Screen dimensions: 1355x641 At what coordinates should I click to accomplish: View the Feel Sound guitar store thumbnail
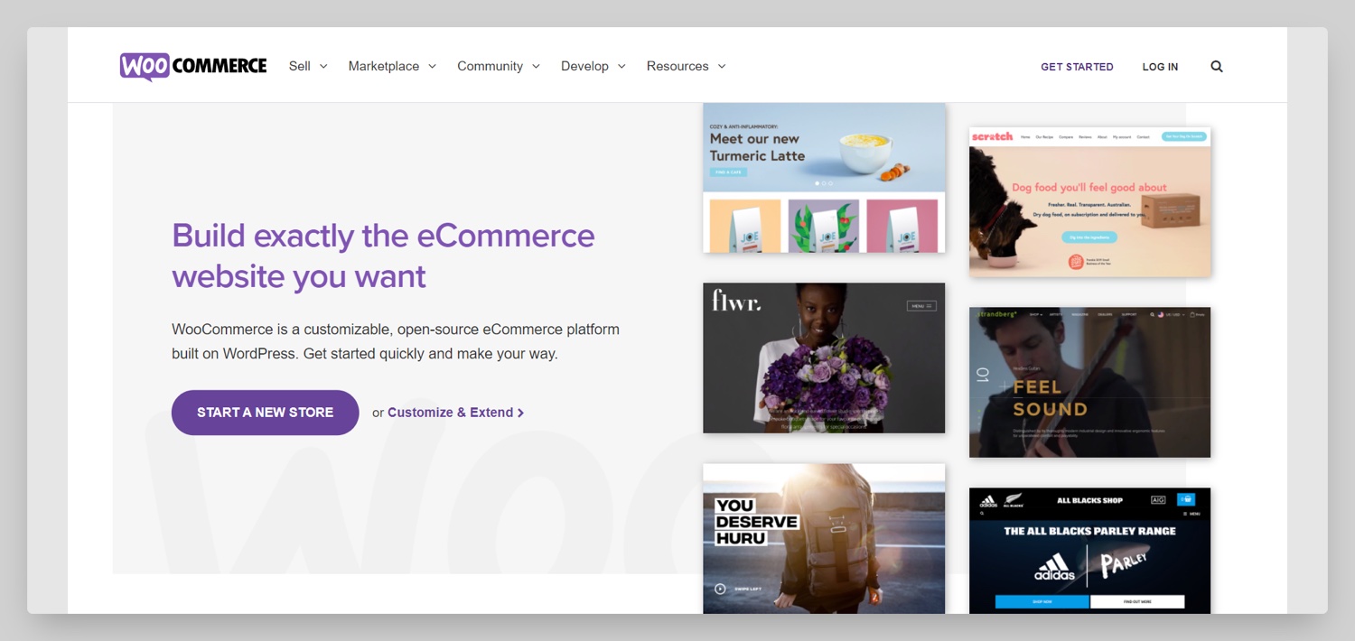1089,382
